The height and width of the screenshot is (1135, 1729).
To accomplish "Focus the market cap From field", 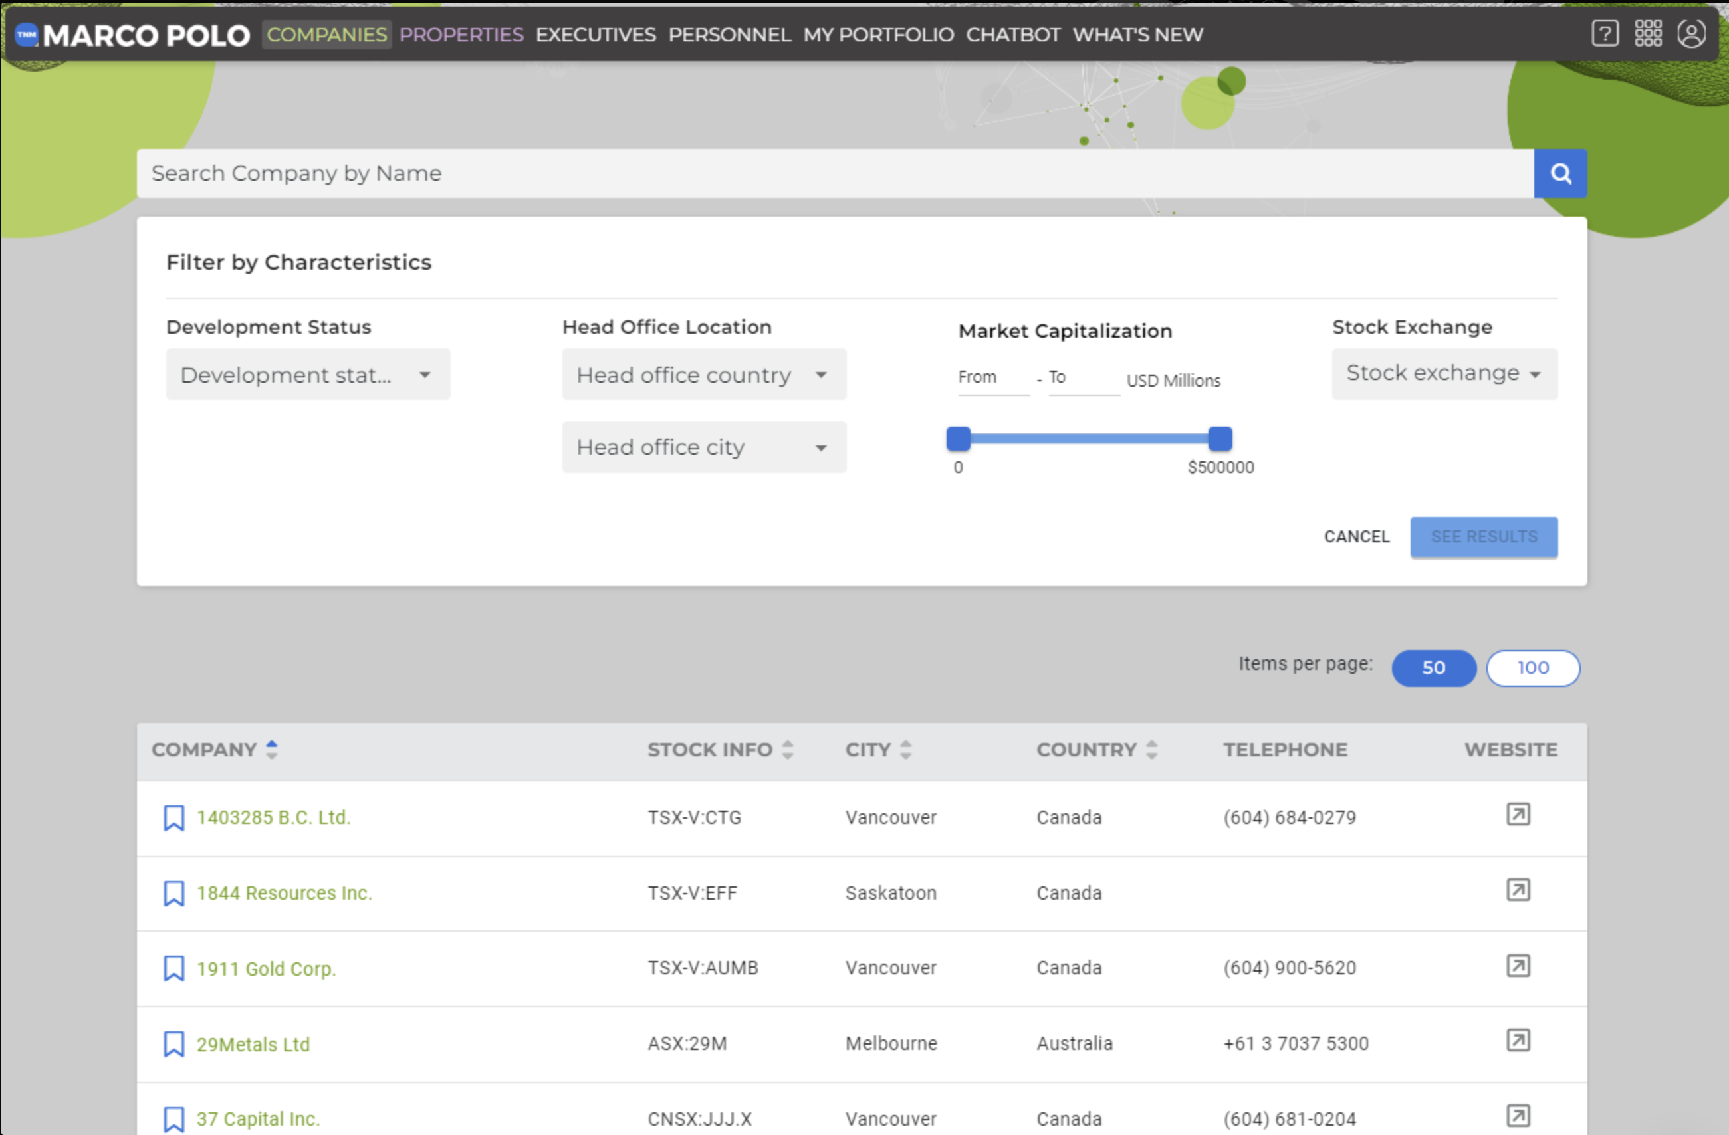I will pyautogui.click(x=993, y=377).
